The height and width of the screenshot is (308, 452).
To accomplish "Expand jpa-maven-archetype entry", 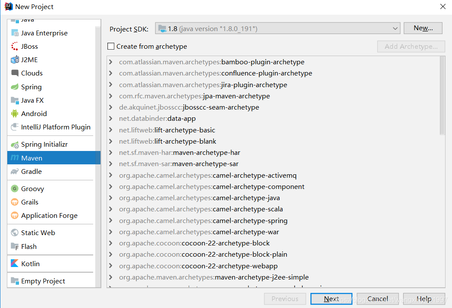I will pyautogui.click(x=111, y=96).
